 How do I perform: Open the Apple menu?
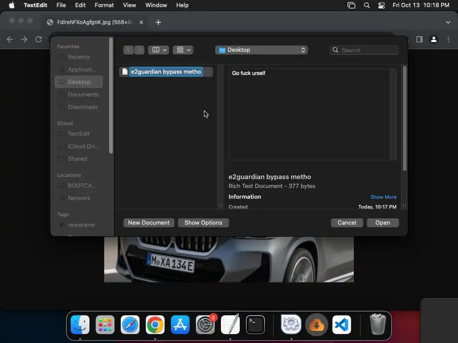tap(12, 5)
